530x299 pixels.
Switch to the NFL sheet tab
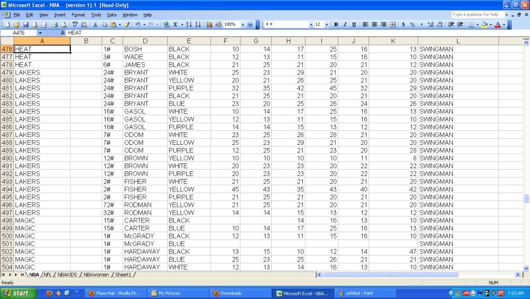coord(48,275)
